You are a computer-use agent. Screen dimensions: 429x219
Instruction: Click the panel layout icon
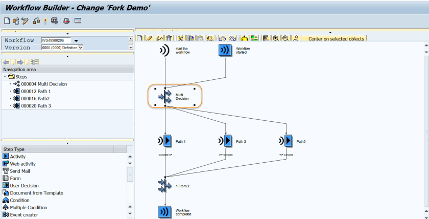coord(78,20)
